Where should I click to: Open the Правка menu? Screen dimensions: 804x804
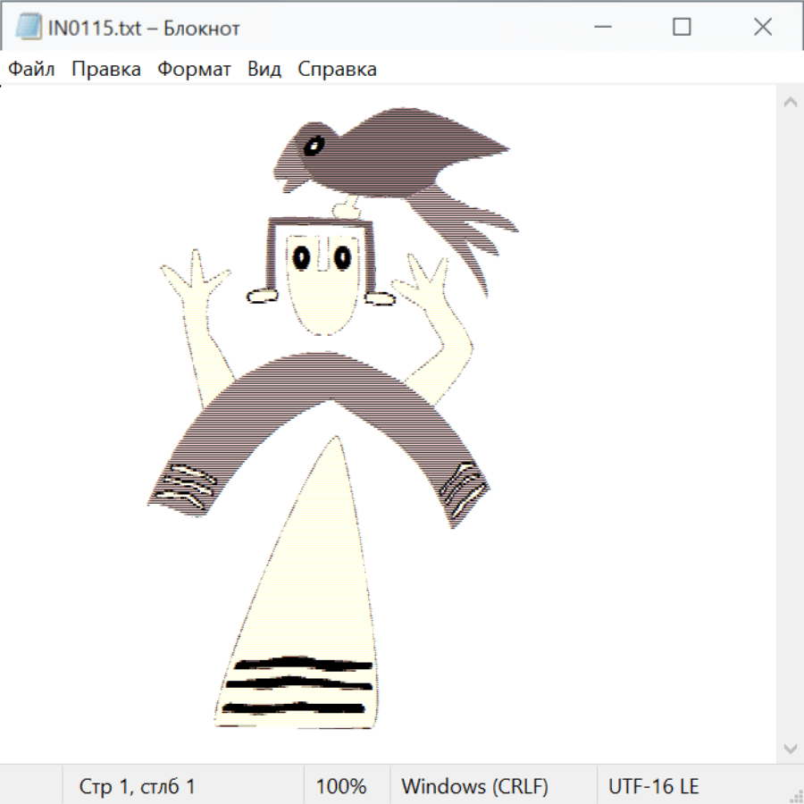(x=106, y=70)
